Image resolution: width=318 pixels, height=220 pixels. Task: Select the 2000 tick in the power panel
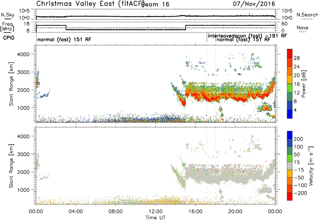(23, 90)
